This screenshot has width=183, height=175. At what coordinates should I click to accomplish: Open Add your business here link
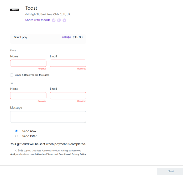(x=22, y=154)
